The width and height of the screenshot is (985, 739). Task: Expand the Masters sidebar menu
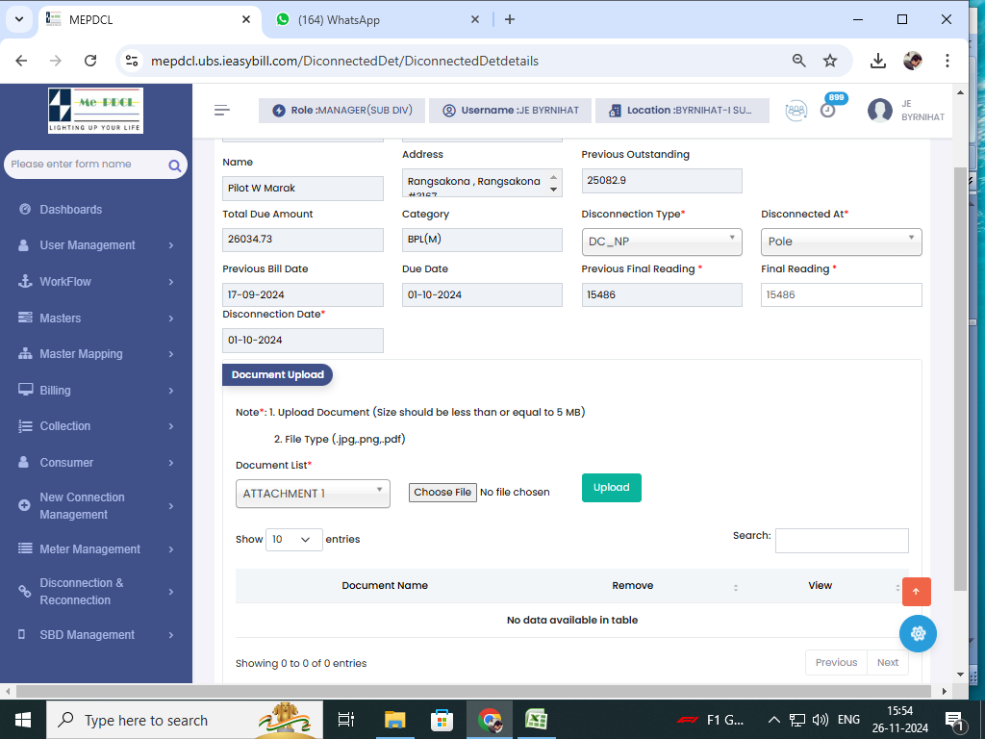95,318
